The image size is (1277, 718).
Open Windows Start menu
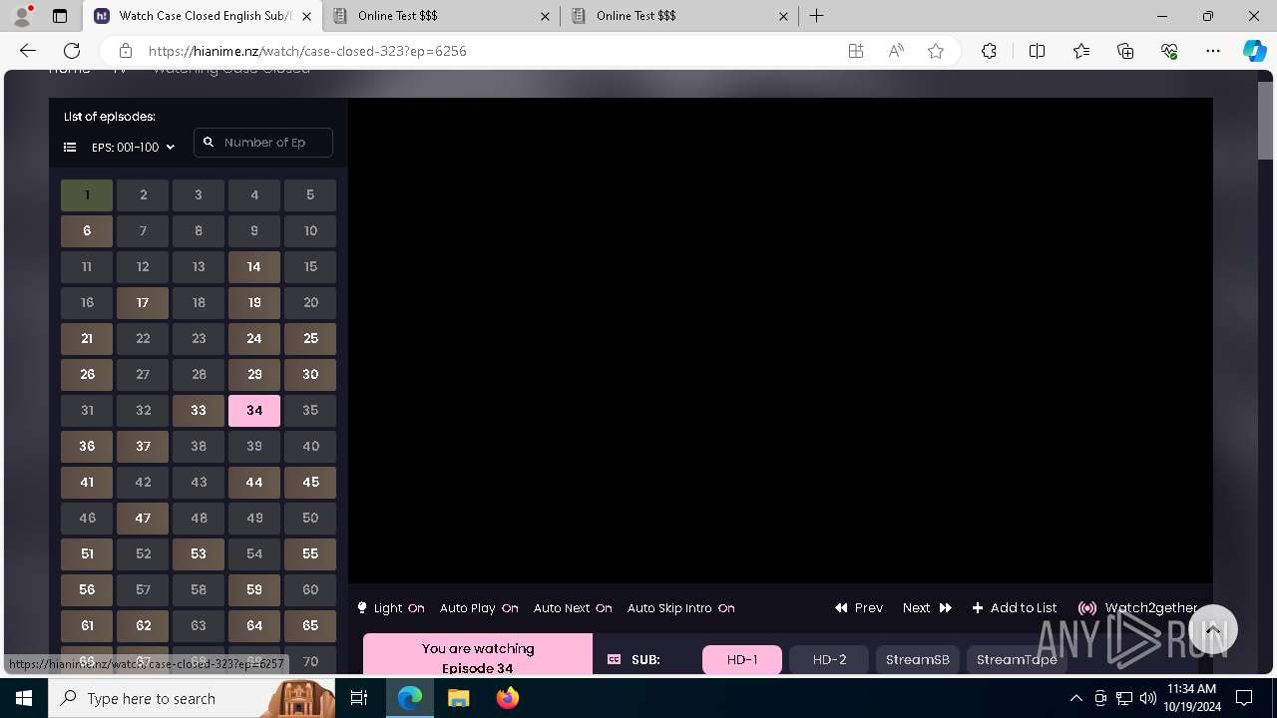point(24,698)
